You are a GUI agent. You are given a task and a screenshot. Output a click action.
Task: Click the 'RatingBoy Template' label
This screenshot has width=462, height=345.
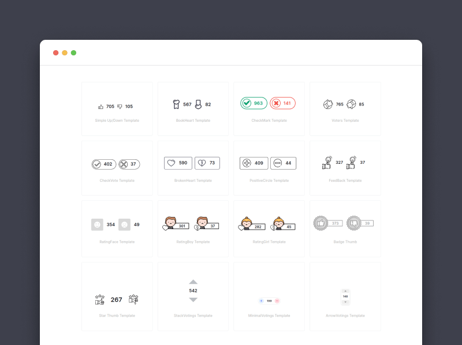coord(193,242)
